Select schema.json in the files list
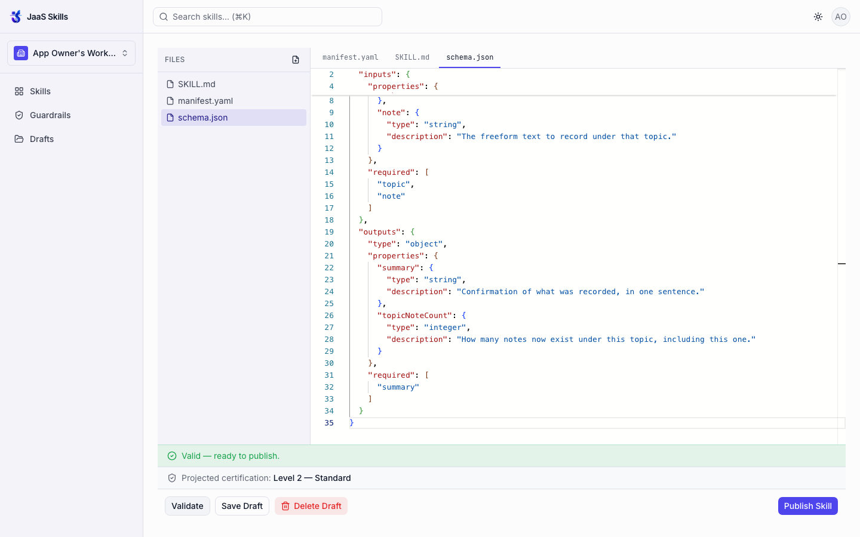 [x=234, y=118]
